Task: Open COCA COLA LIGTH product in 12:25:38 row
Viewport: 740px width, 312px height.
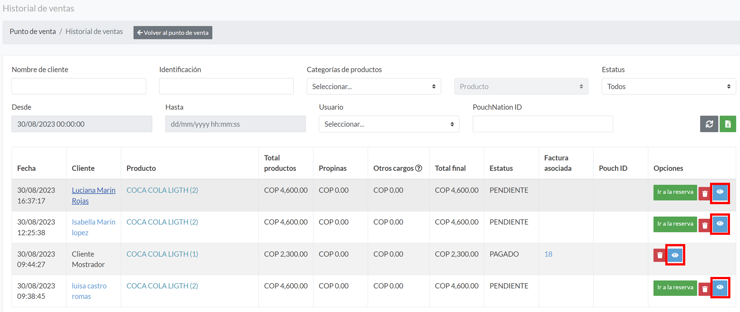Action: click(162, 222)
